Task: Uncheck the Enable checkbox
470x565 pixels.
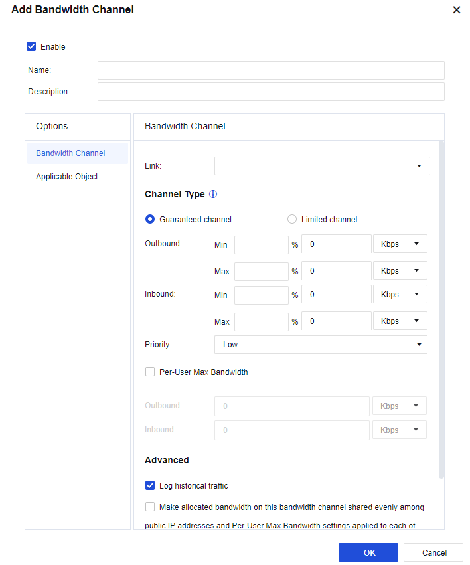Action: (31, 46)
